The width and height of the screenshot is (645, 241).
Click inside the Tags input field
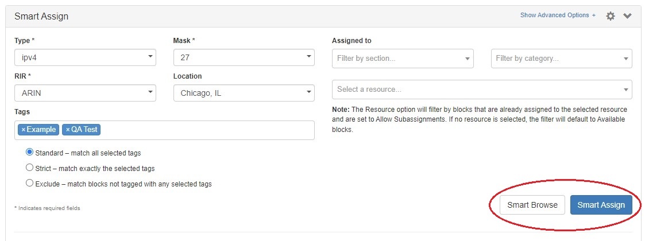click(207, 130)
